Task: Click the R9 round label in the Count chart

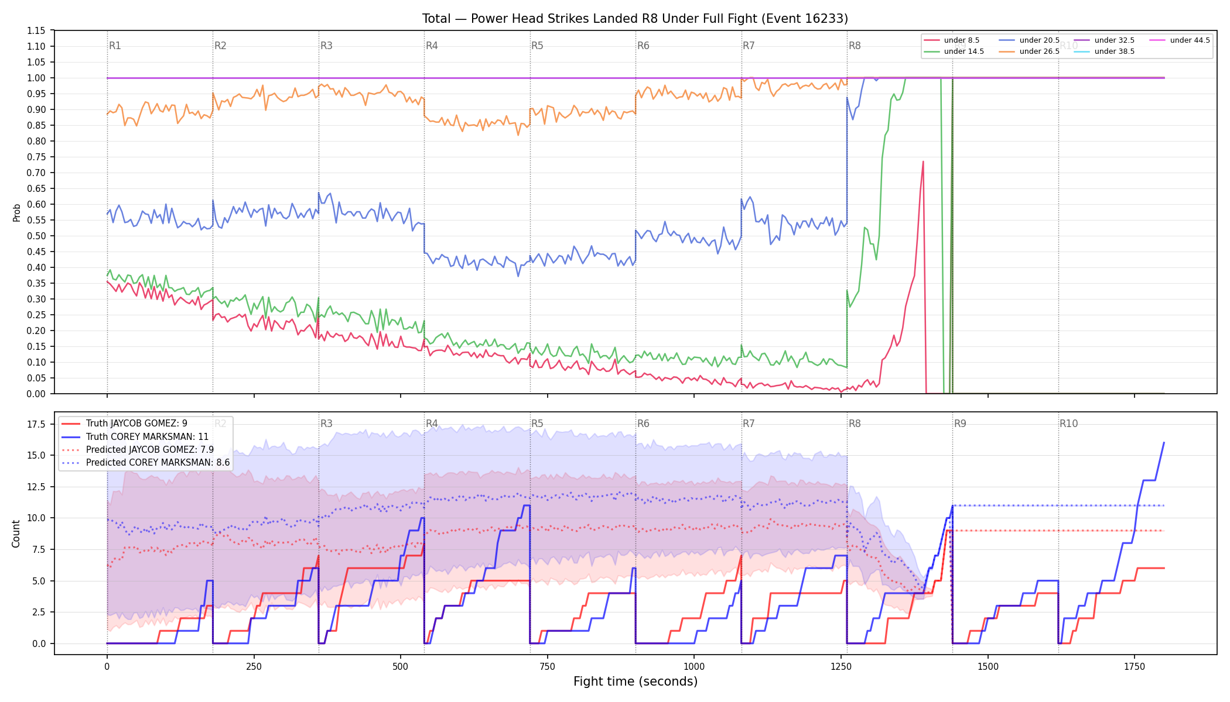Action: [x=960, y=424]
